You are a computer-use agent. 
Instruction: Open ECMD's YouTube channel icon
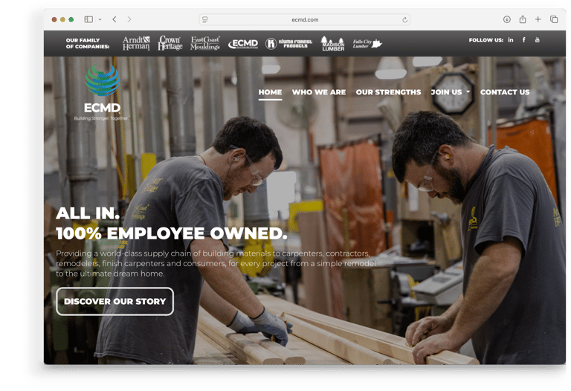click(x=537, y=40)
